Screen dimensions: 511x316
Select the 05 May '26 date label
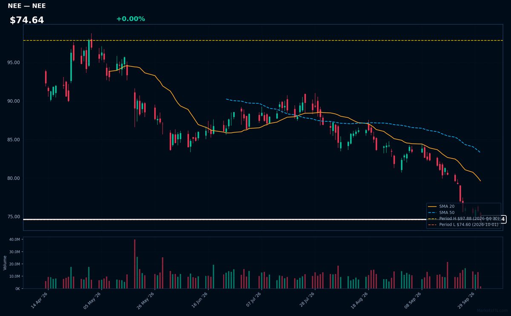click(93, 300)
